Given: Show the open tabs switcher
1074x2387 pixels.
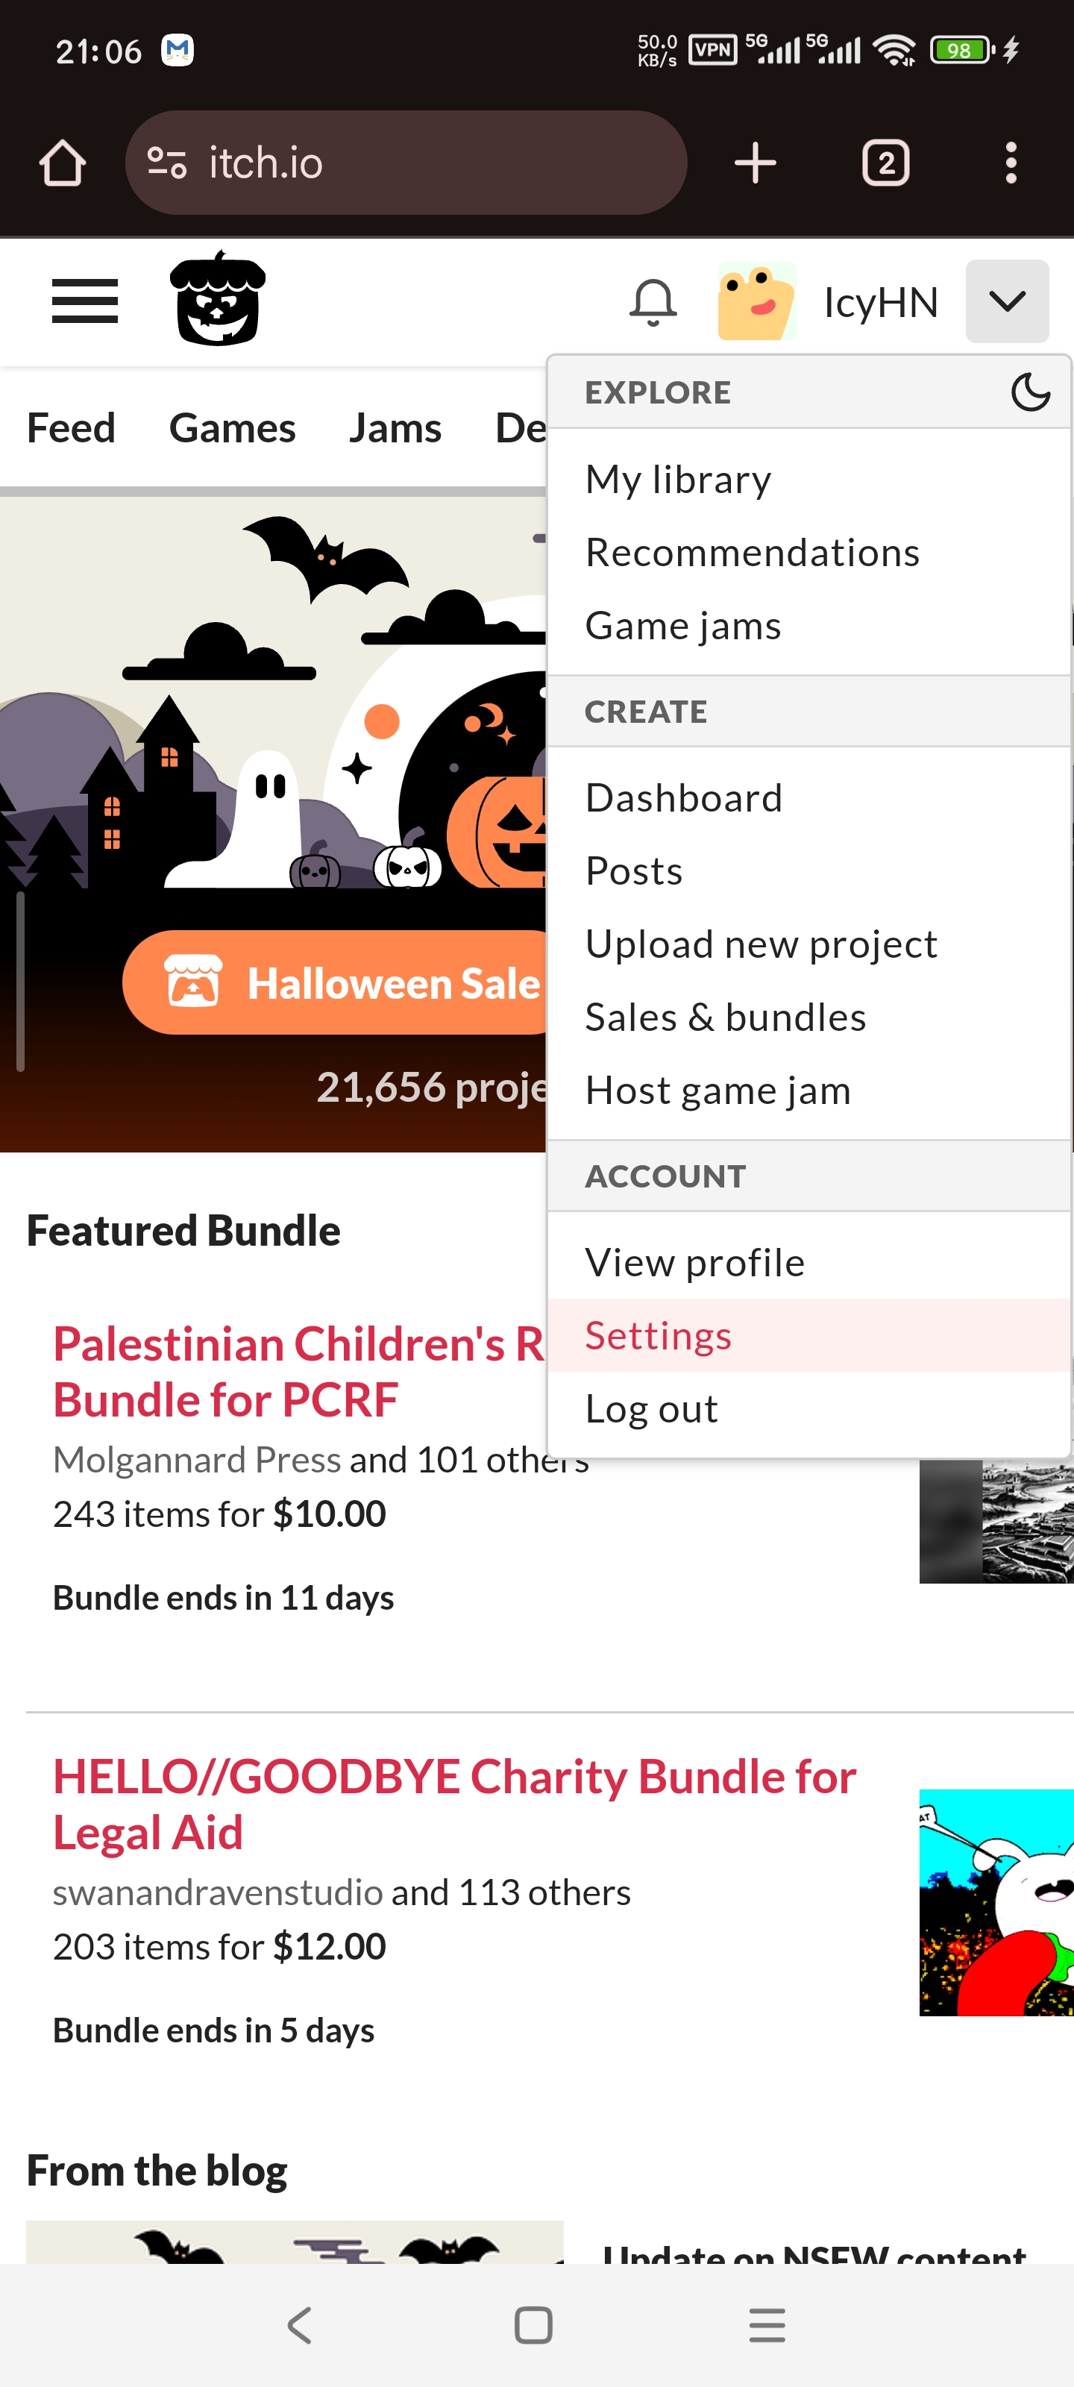Looking at the screenshot, I should tap(885, 163).
